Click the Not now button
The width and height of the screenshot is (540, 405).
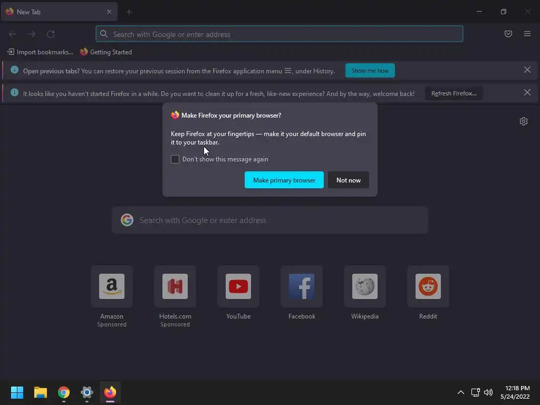348,180
